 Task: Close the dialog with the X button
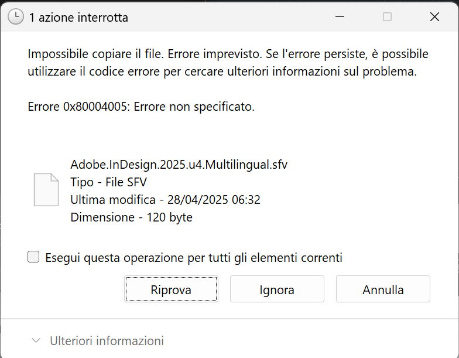[x=434, y=16]
